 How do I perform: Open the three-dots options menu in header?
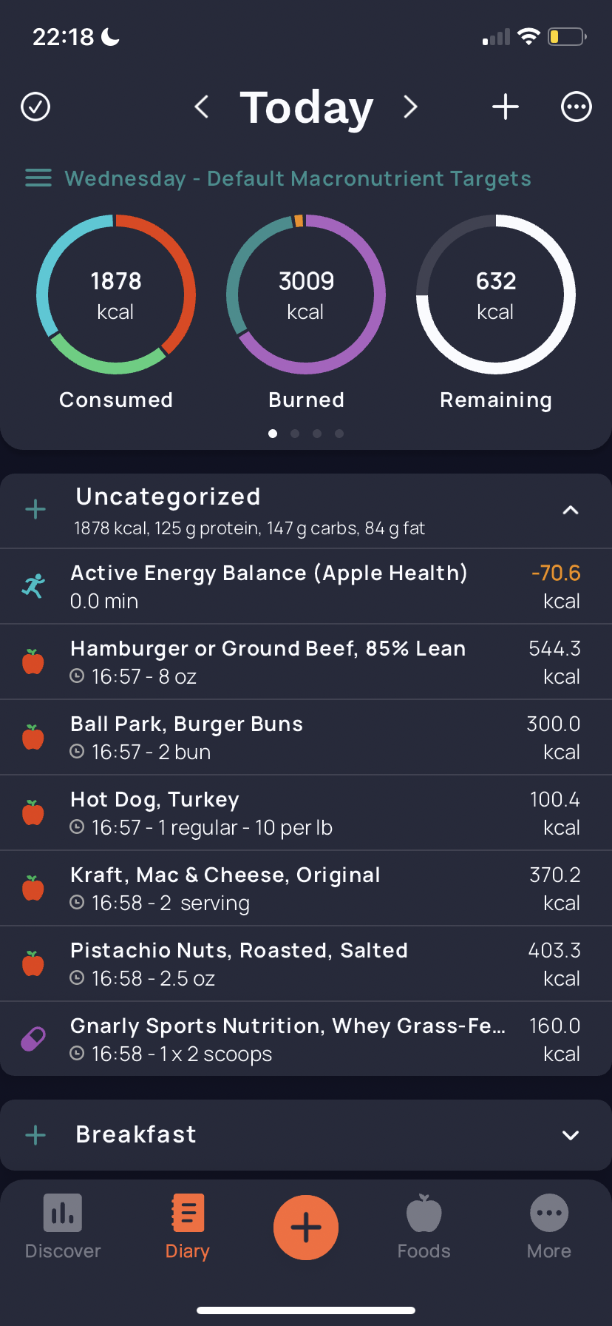(577, 107)
